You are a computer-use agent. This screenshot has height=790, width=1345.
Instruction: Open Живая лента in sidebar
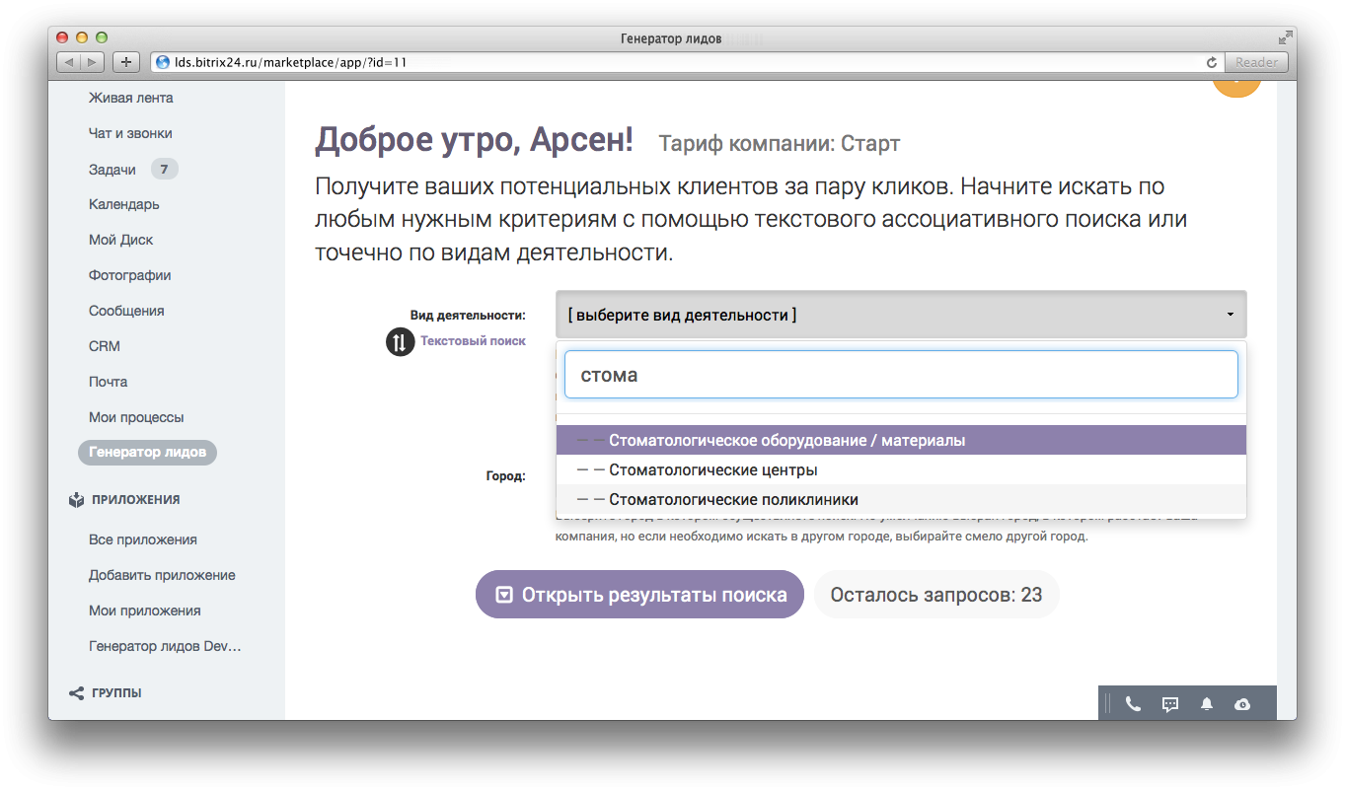(x=131, y=98)
